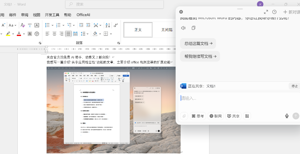Apply red font color
300x154 pixels.
(x=19, y=34)
